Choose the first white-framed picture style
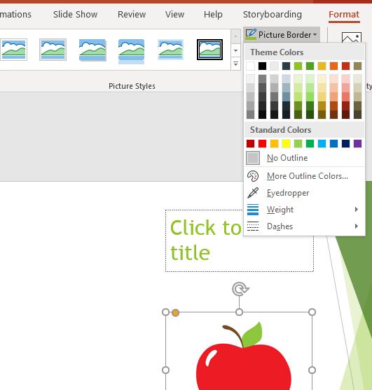The height and width of the screenshot is (390, 372). point(14,50)
